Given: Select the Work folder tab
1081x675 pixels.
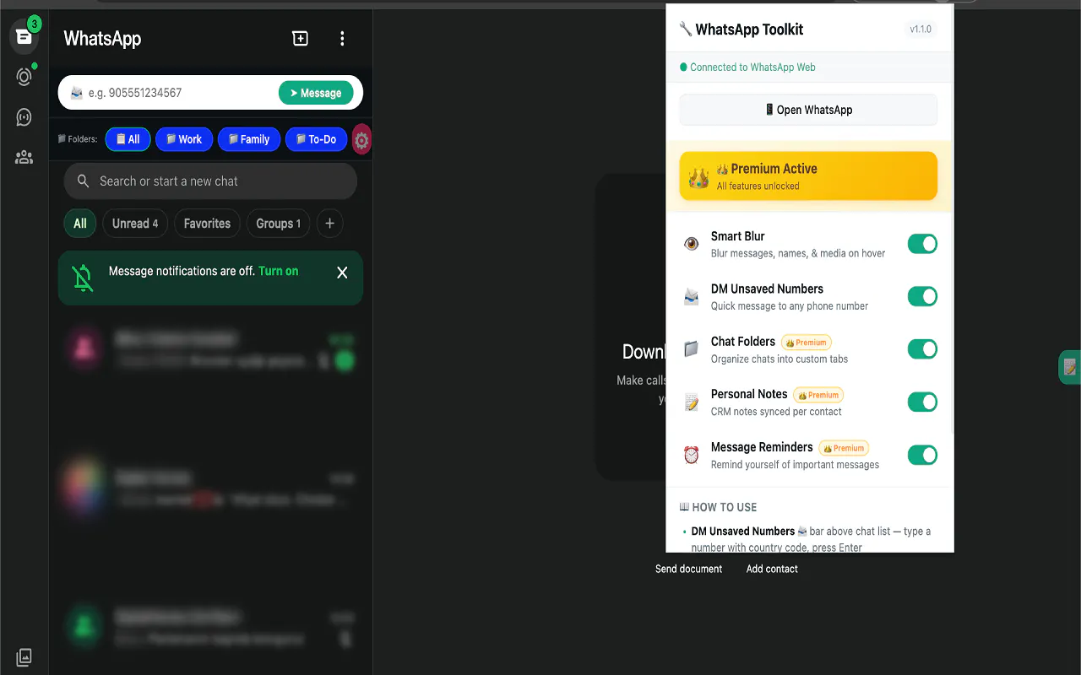Looking at the screenshot, I should [184, 139].
